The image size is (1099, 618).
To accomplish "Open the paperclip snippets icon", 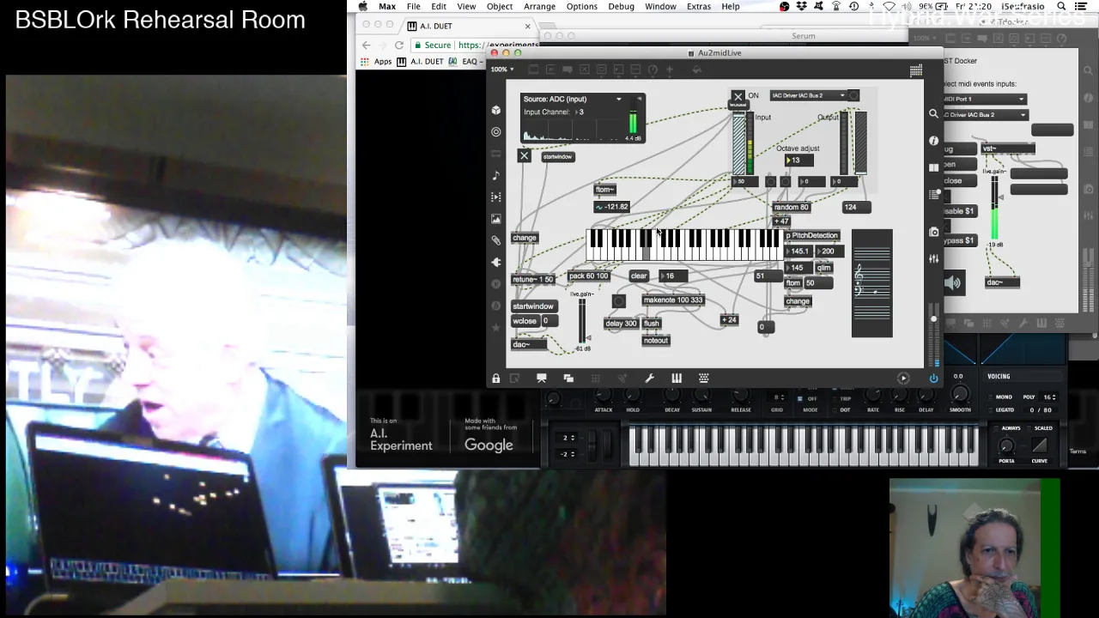I will pos(496,240).
